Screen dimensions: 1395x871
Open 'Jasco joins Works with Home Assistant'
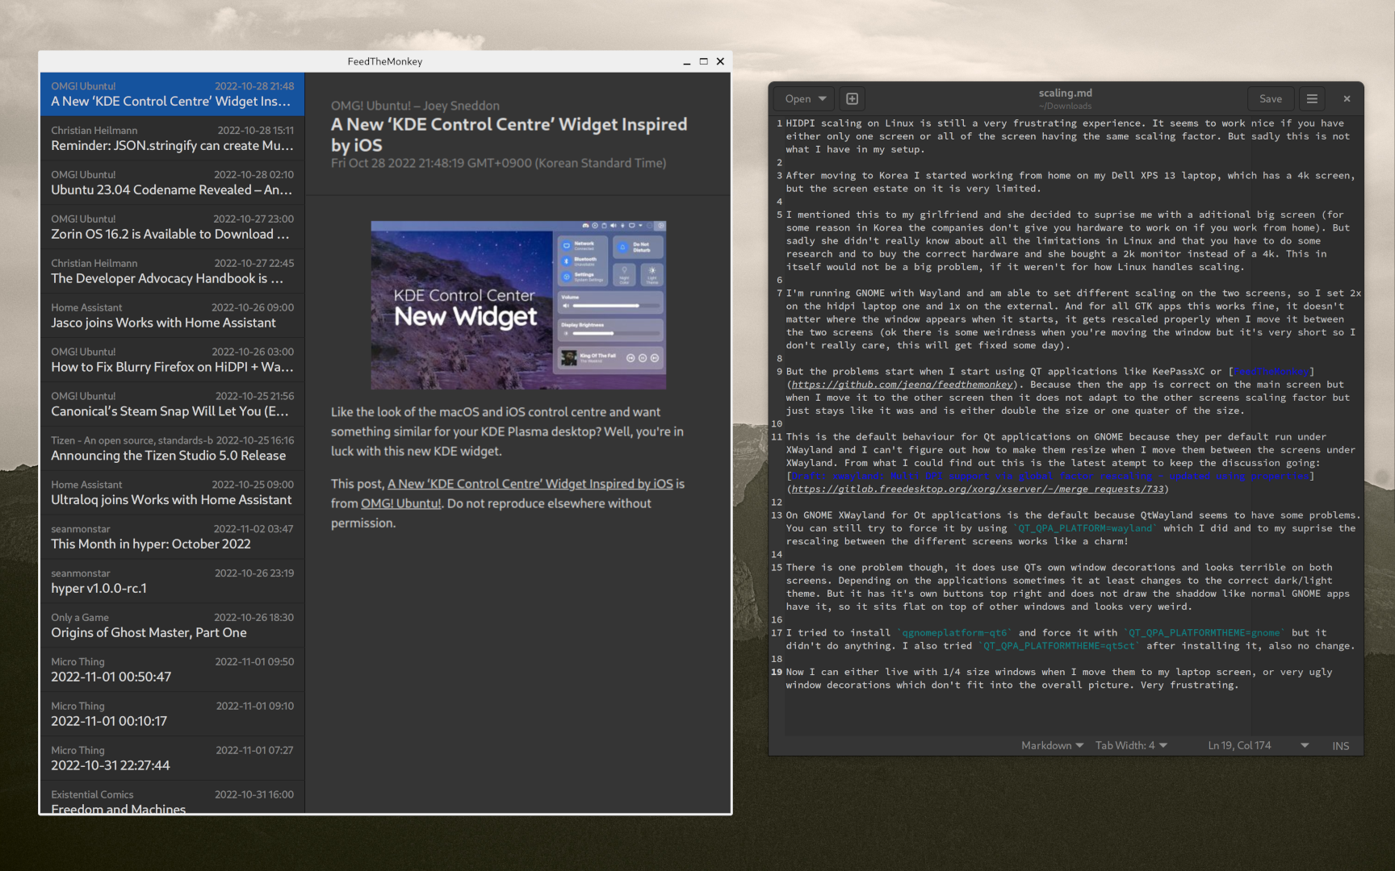coord(172,316)
